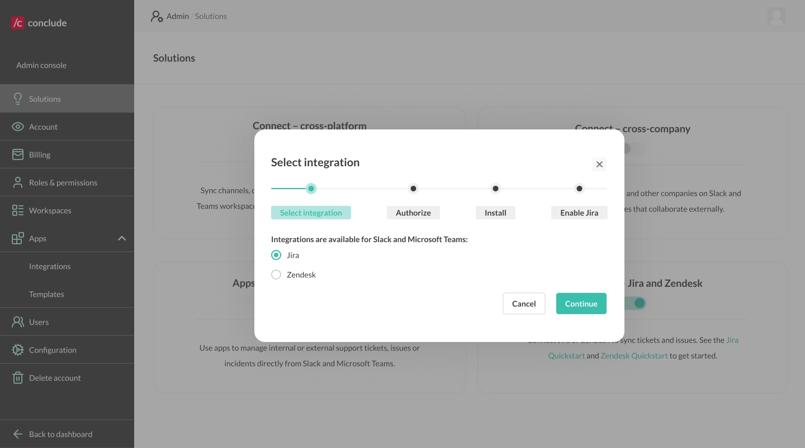
Task: Open the user avatar in the top-right corner
Action: click(x=776, y=16)
